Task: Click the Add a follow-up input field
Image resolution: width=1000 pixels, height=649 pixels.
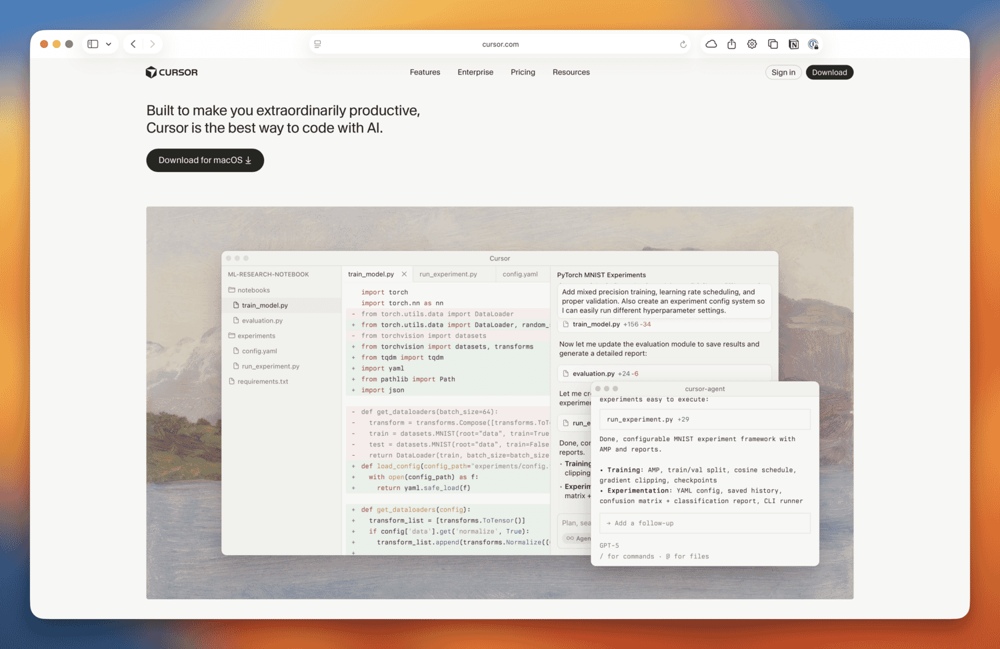Action: coord(705,523)
